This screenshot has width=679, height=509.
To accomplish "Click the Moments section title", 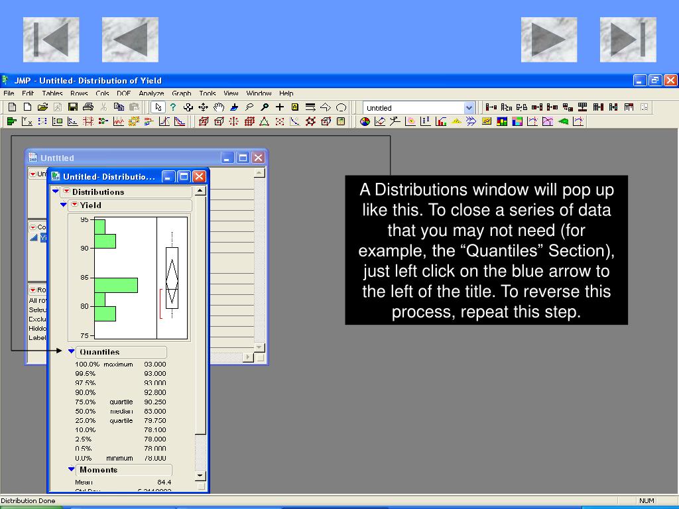I will [98, 470].
